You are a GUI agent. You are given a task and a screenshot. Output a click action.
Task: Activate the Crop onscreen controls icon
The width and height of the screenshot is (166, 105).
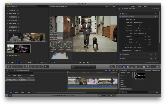click(x=151, y=59)
